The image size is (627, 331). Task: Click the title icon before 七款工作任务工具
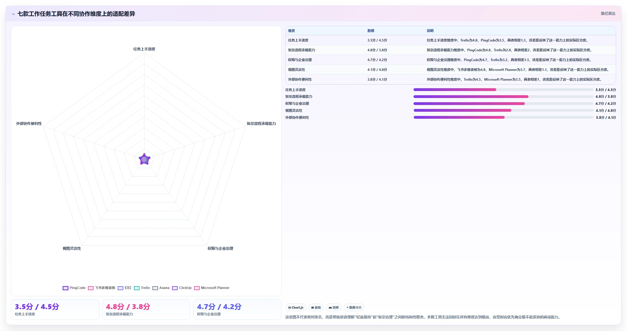click(x=13, y=14)
